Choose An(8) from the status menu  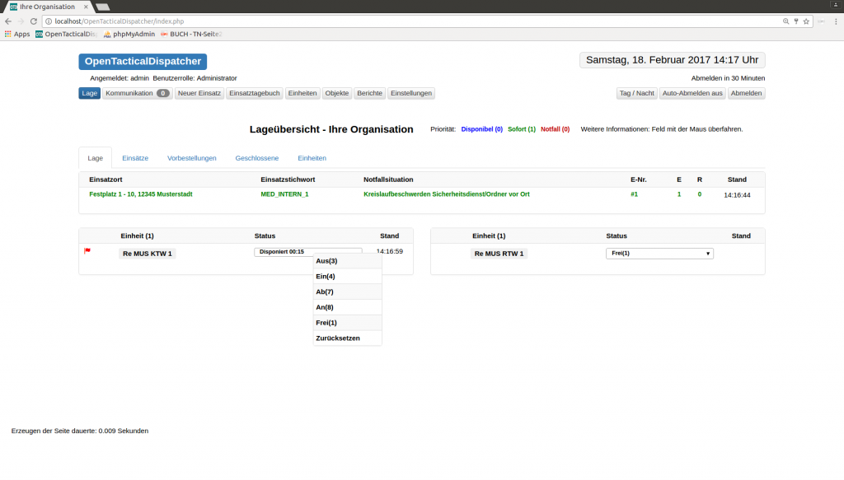coord(347,307)
